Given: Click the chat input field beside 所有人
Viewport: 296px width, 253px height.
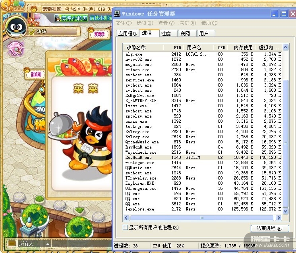Looking at the screenshot, I should [x=82, y=244].
